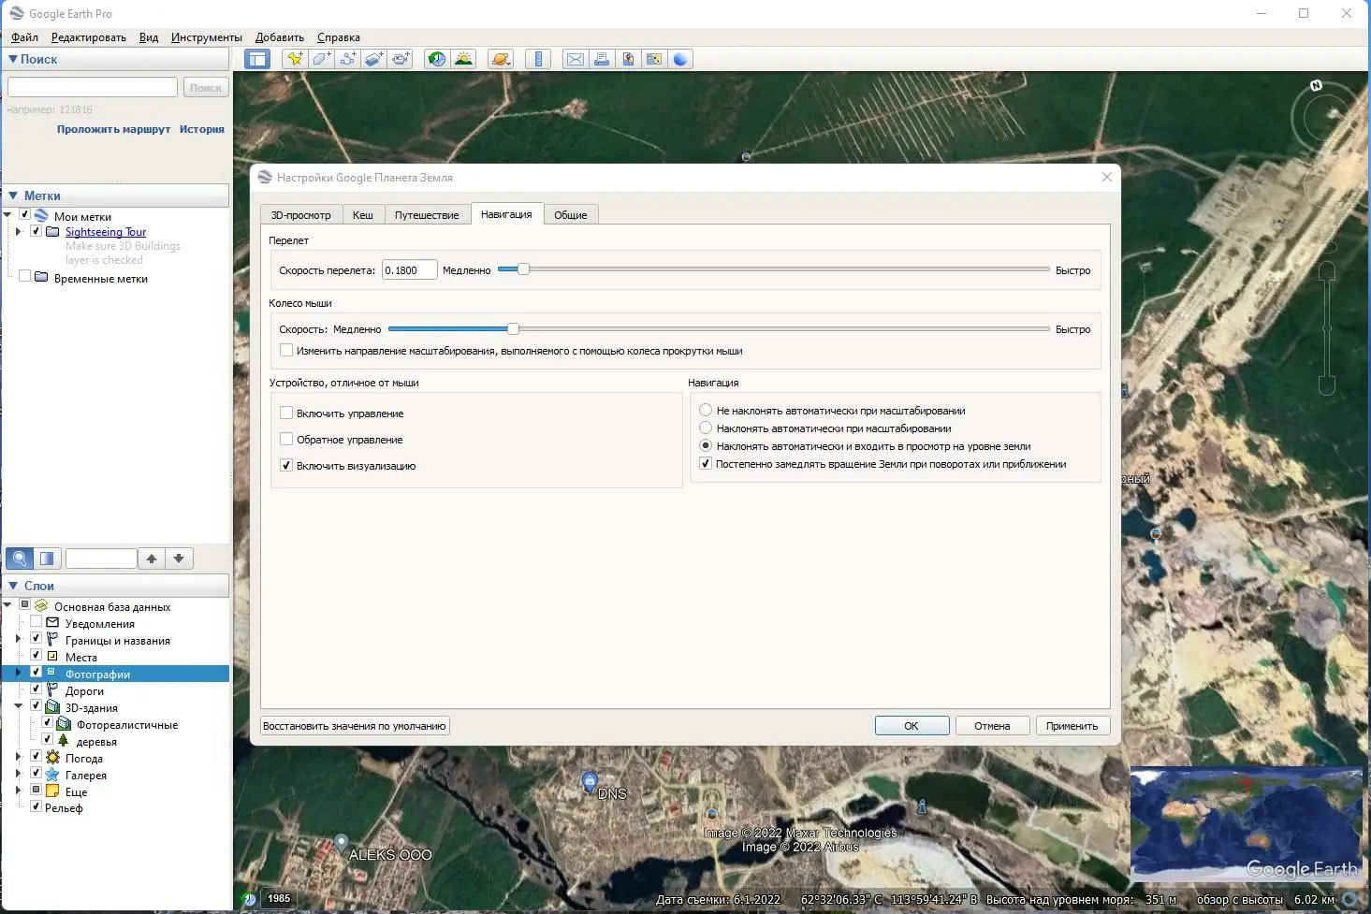Expand the 'Галерея' layer
This screenshot has height=914, width=1371.
tap(18, 775)
